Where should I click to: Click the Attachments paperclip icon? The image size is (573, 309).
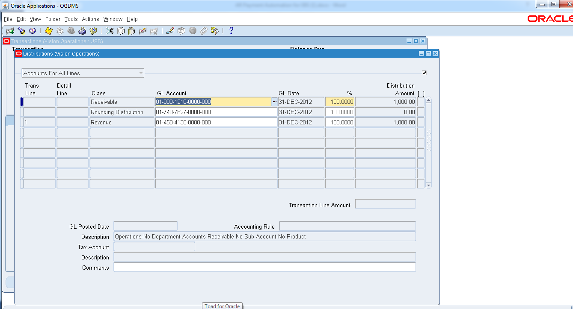tap(204, 31)
